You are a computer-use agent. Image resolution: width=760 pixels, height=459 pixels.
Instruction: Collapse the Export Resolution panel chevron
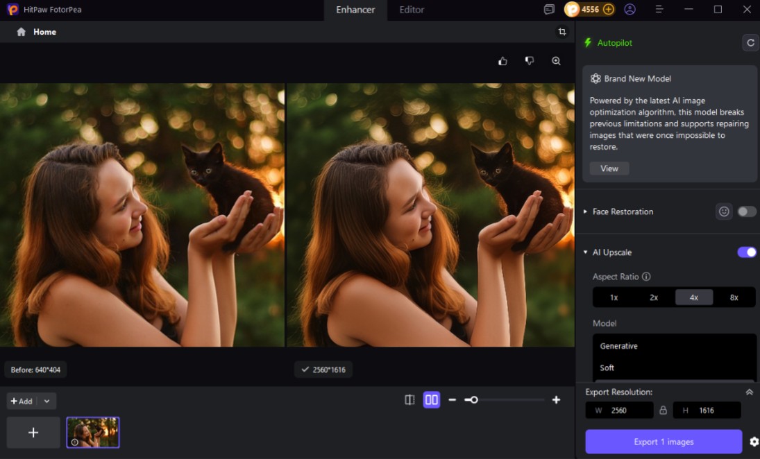(x=750, y=392)
